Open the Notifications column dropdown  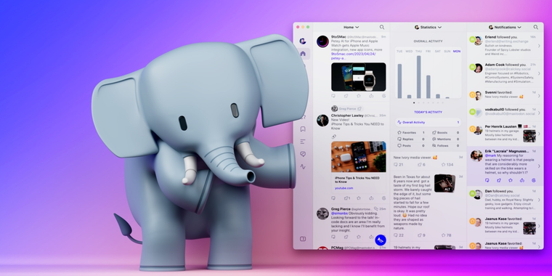(505, 27)
